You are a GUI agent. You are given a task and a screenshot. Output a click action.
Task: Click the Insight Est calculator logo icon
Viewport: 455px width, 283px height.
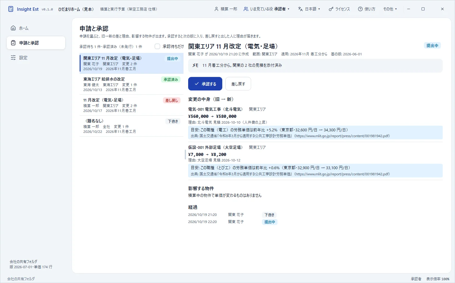click(11, 9)
